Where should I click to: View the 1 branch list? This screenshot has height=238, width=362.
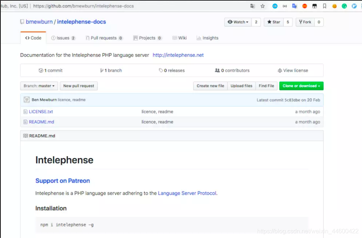[111, 71]
